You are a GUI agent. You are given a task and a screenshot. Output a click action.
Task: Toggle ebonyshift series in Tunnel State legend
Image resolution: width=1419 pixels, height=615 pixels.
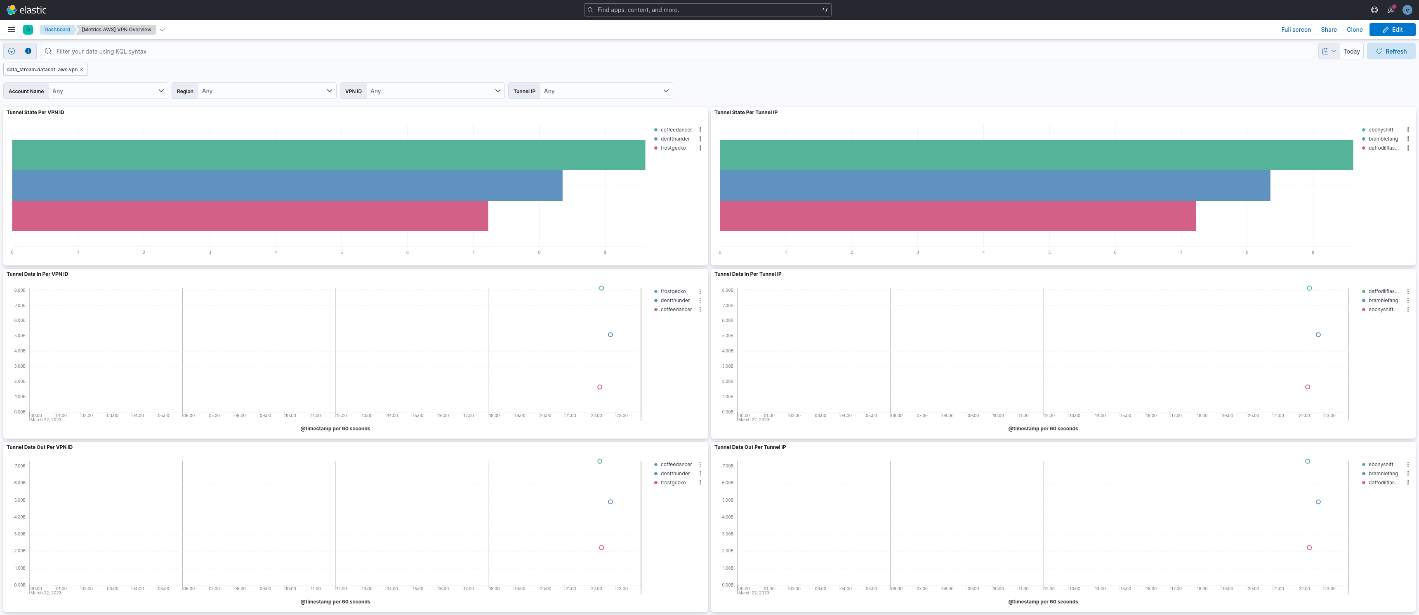click(1381, 130)
